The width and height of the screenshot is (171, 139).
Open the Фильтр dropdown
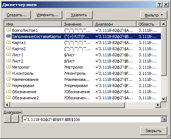click(x=154, y=15)
